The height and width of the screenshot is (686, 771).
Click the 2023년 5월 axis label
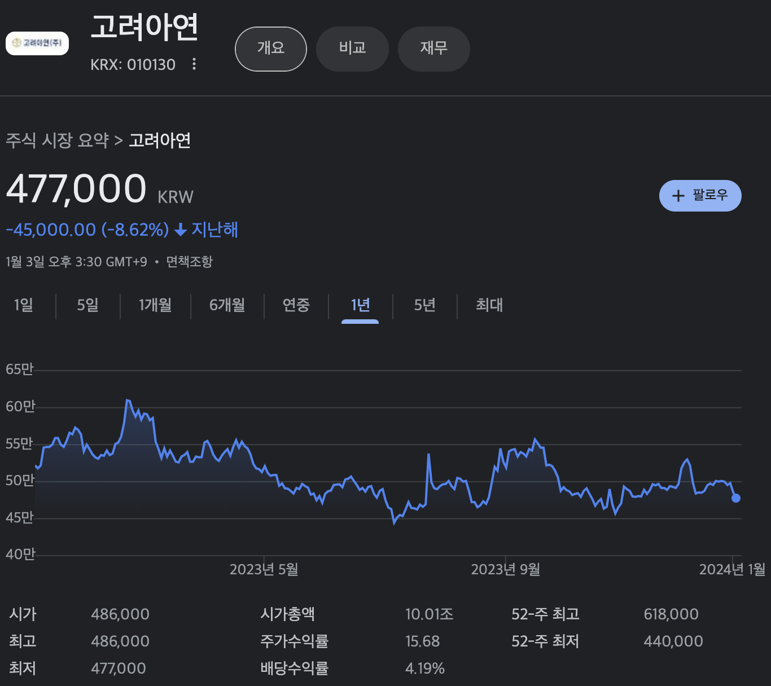tap(264, 570)
